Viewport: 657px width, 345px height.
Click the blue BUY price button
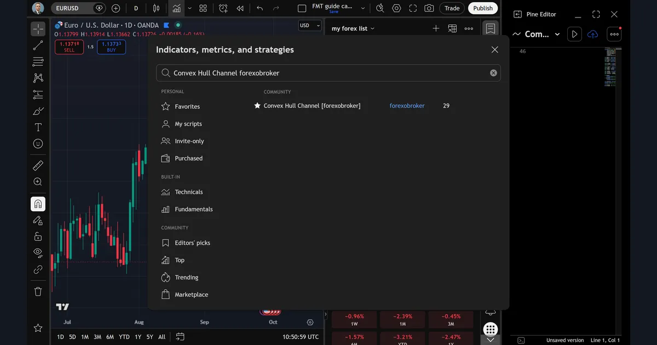pos(111,47)
